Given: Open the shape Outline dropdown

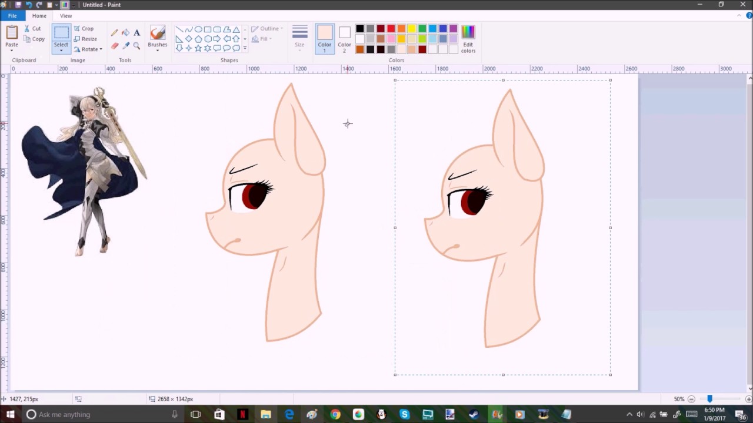Looking at the screenshot, I should click(267, 28).
